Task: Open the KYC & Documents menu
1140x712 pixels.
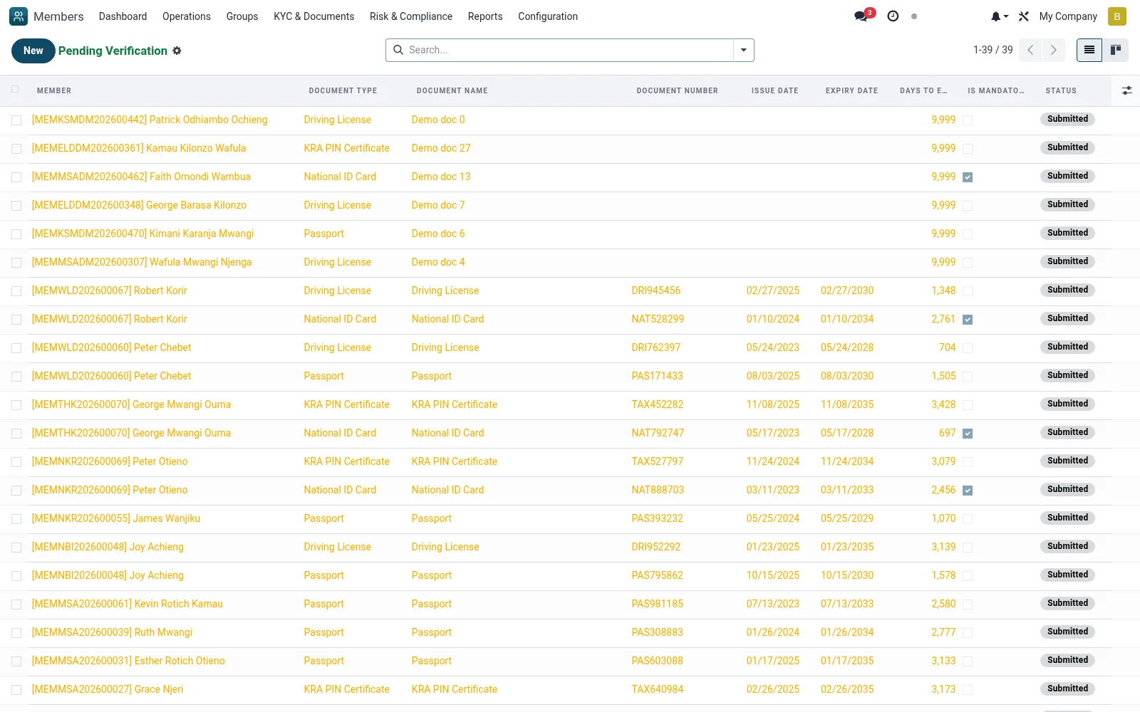Action: (313, 16)
